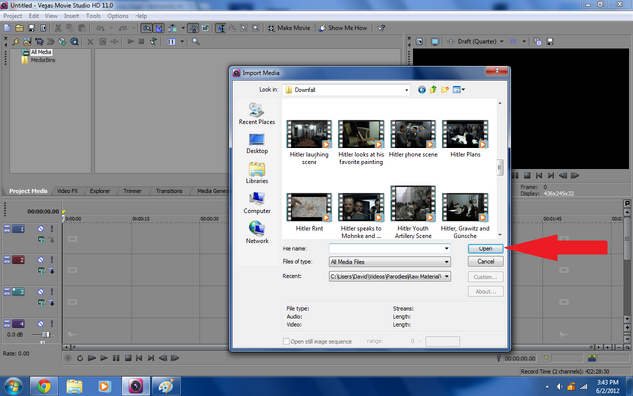633x396 pixels.
Task: Switch to the Video FX tab
Action: (67, 191)
